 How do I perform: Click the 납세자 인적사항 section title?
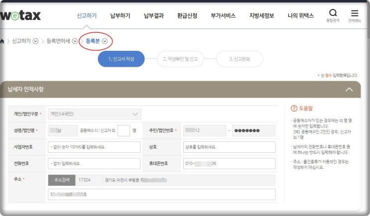(25, 89)
